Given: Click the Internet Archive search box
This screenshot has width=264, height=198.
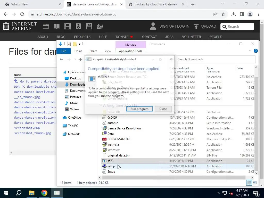Looking at the screenshot, I should pos(237,27).
